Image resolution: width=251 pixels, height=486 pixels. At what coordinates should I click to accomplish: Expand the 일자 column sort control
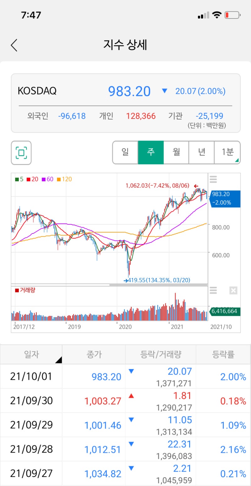pos(59,360)
